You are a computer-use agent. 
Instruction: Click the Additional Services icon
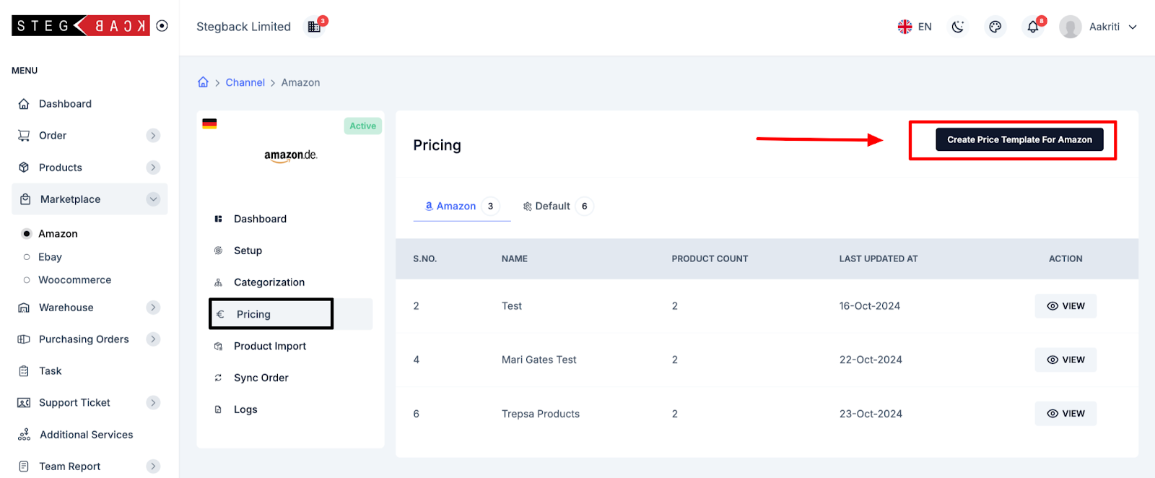click(x=24, y=435)
